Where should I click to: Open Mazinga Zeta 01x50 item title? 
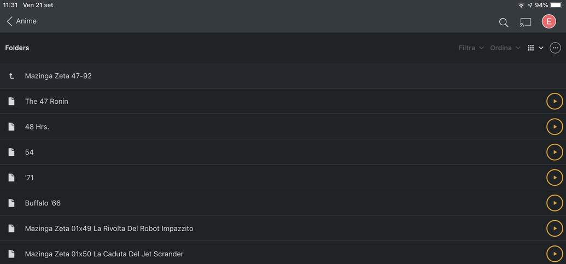(104, 254)
